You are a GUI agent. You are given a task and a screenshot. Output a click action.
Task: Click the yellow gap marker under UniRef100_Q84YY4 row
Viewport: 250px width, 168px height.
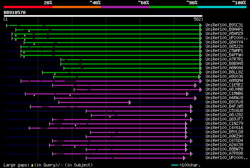[x=34, y=44]
